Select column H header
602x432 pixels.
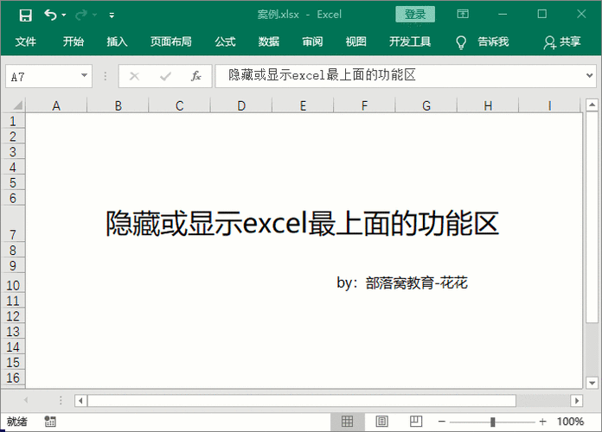point(488,105)
